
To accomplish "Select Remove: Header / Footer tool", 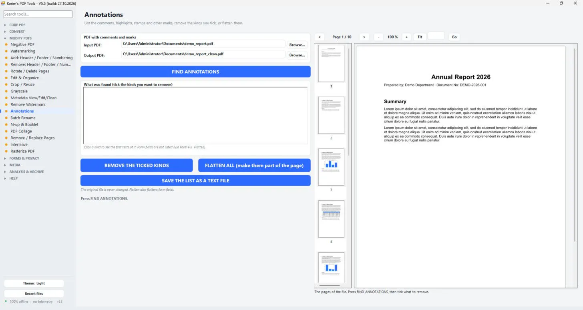I will pyautogui.click(x=40, y=64).
